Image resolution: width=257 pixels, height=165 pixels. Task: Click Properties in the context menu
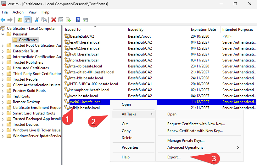(130, 147)
